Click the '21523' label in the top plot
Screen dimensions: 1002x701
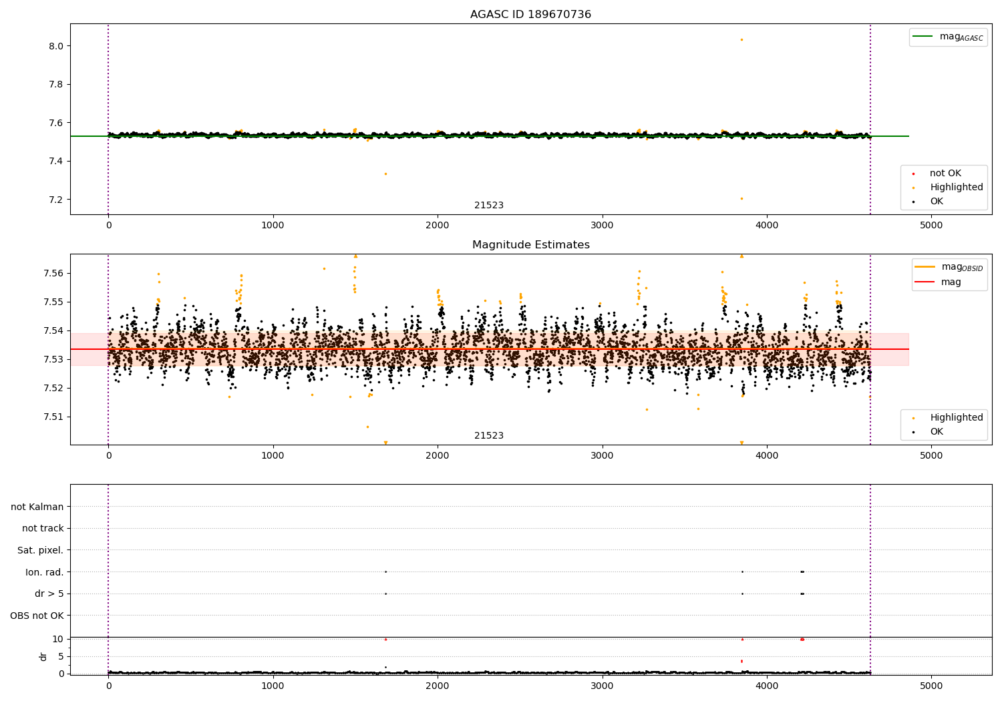click(489, 205)
